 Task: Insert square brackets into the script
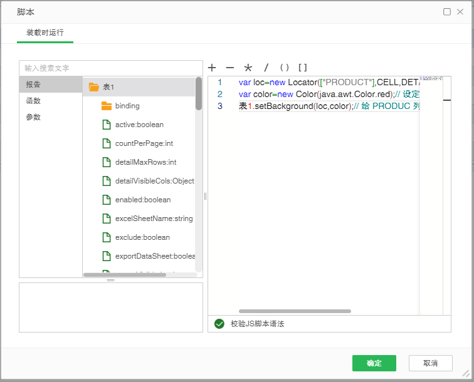point(302,68)
